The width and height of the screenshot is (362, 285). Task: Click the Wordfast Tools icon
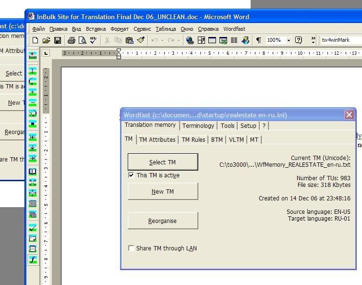(x=33, y=55)
